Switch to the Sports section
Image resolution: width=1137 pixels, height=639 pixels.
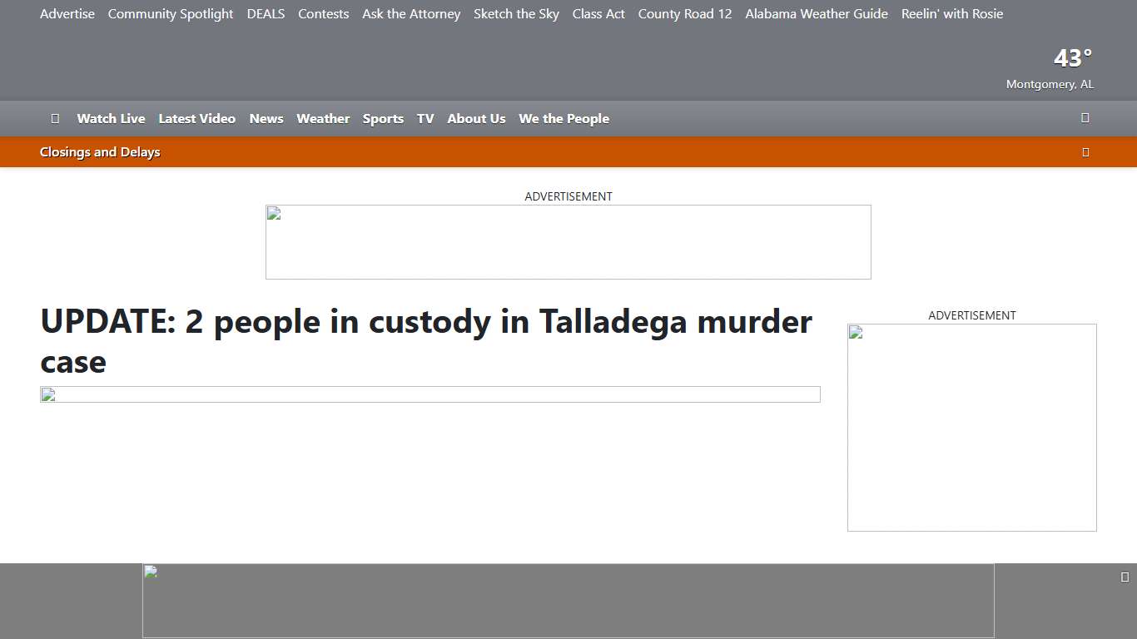(x=383, y=118)
